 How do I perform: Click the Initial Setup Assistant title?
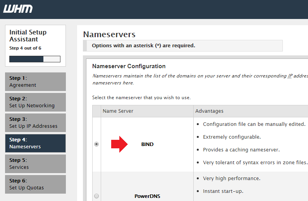[x=28, y=36]
